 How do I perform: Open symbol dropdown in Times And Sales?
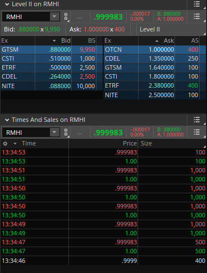pyautogui.click(x=54, y=133)
